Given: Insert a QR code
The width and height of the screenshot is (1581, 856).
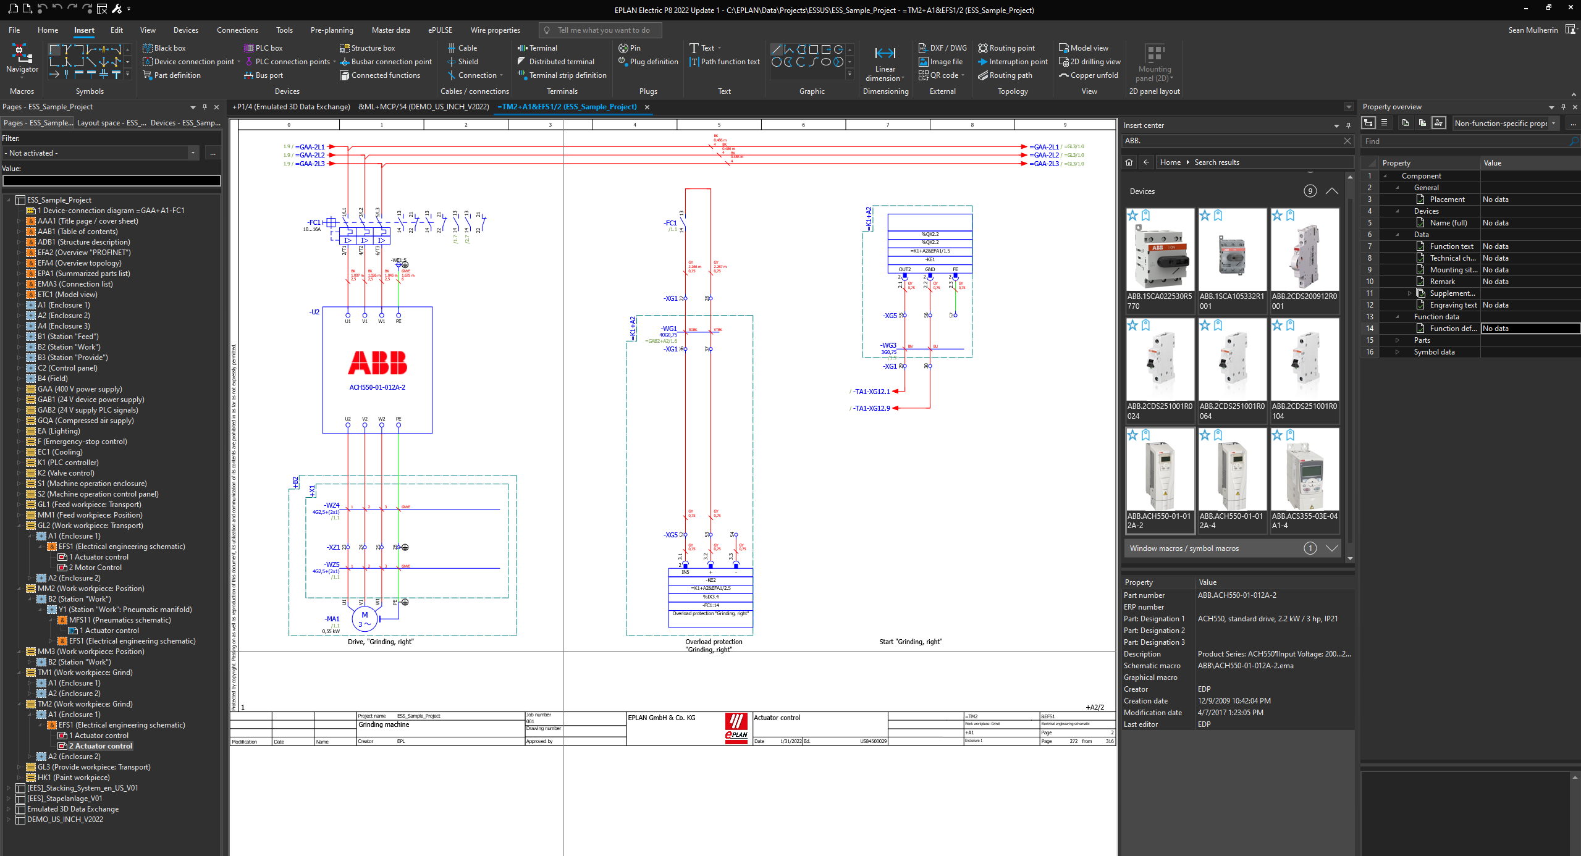Looking at the screenshot, I should tap(940, 75).
